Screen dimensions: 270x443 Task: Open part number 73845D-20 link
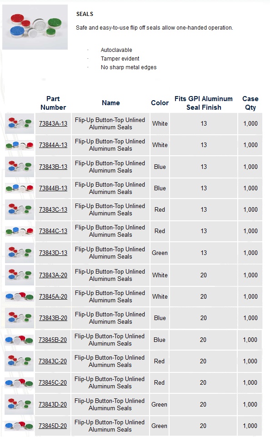pos(52,426)
